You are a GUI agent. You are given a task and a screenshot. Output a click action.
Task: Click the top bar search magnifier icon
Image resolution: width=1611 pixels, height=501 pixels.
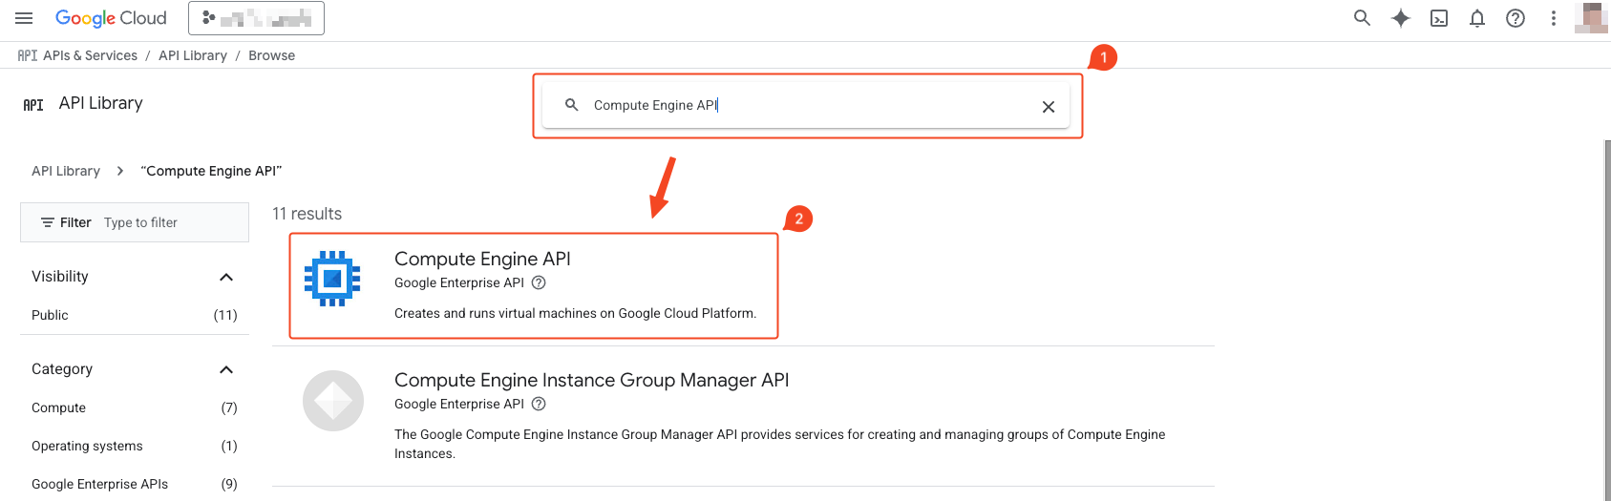pyautogui.click(x=1362, y=18)
